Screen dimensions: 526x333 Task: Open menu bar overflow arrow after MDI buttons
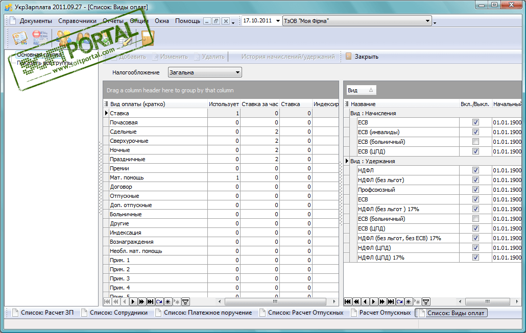click(x=233, y=23)
